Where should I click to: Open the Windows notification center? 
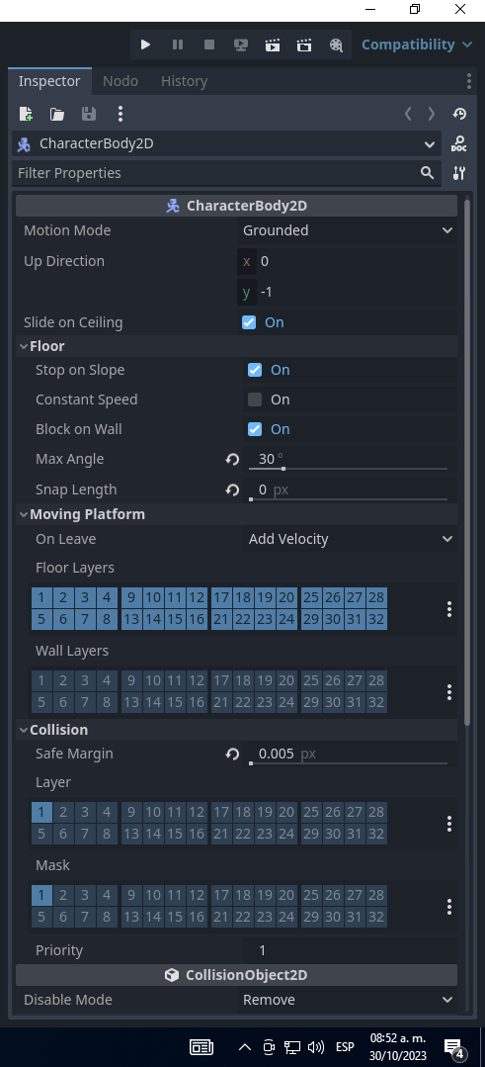[x=454, y=1048]
